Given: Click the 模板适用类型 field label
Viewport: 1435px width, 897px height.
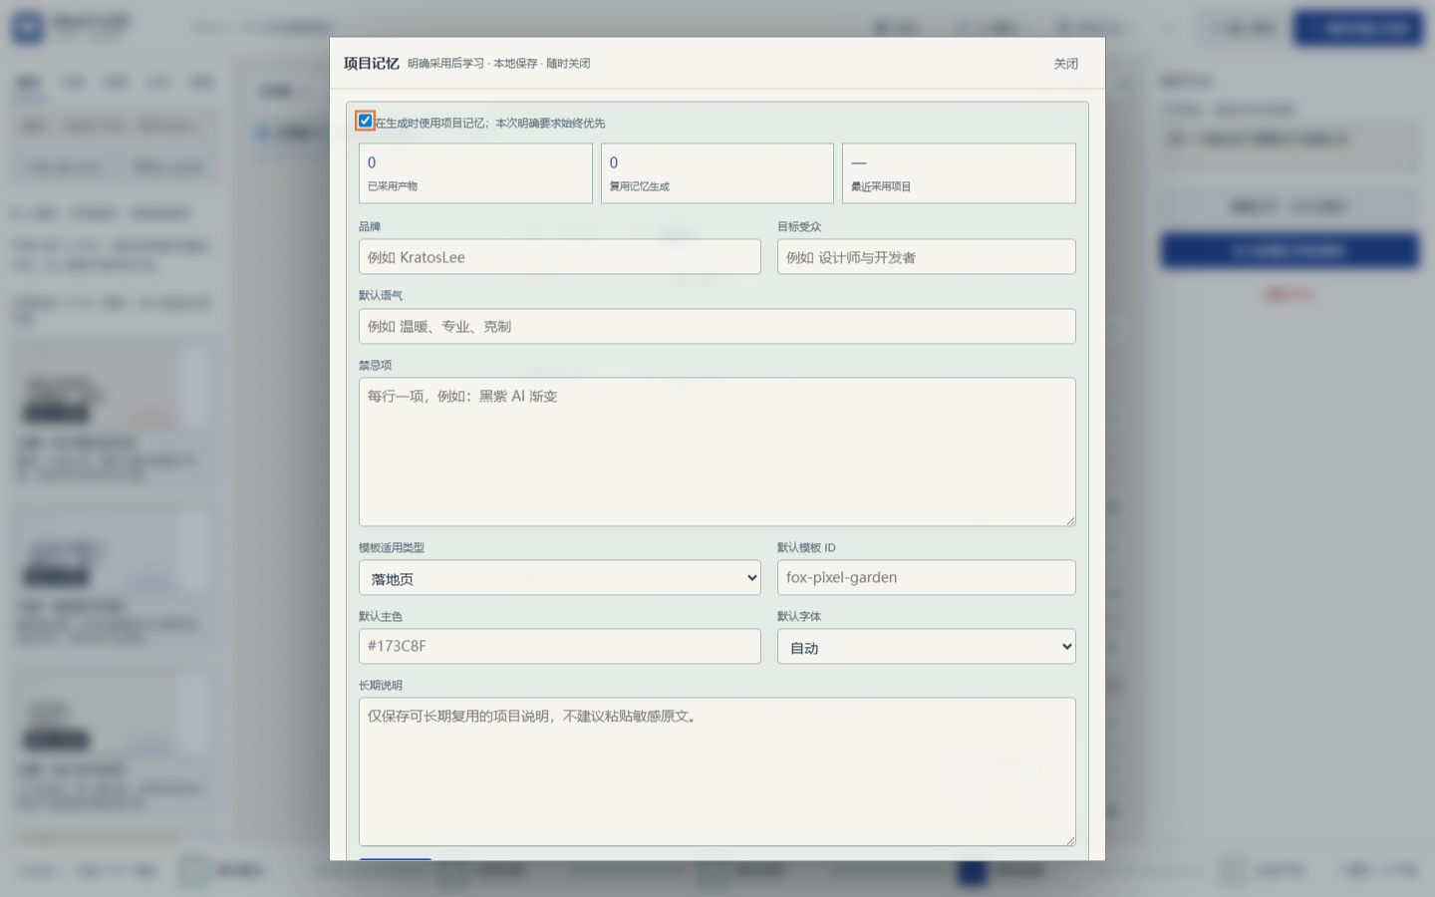Looking at the screenshot, I should [392, 548].
